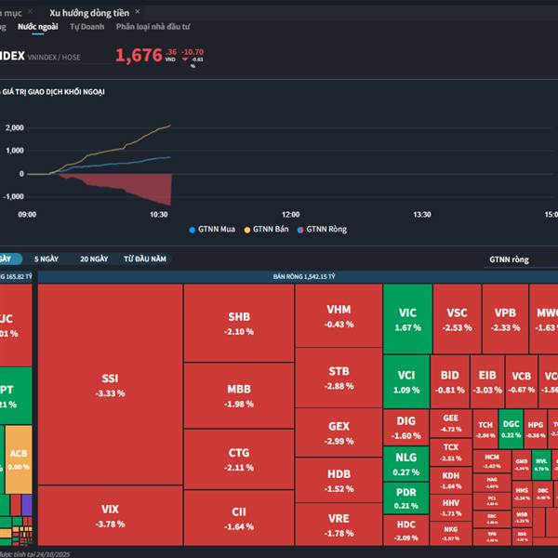The image size is (558, 558).
Task: Open the Phân loại nhà đầu tư tab
Action: click(153, 27)
